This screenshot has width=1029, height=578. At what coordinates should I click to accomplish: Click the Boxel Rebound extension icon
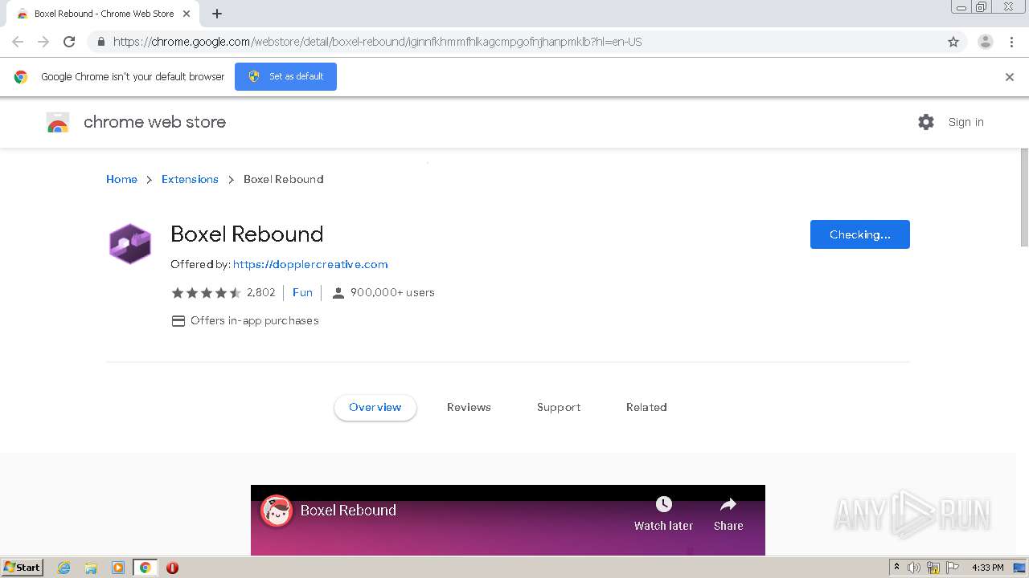click(x=130, y=244)
